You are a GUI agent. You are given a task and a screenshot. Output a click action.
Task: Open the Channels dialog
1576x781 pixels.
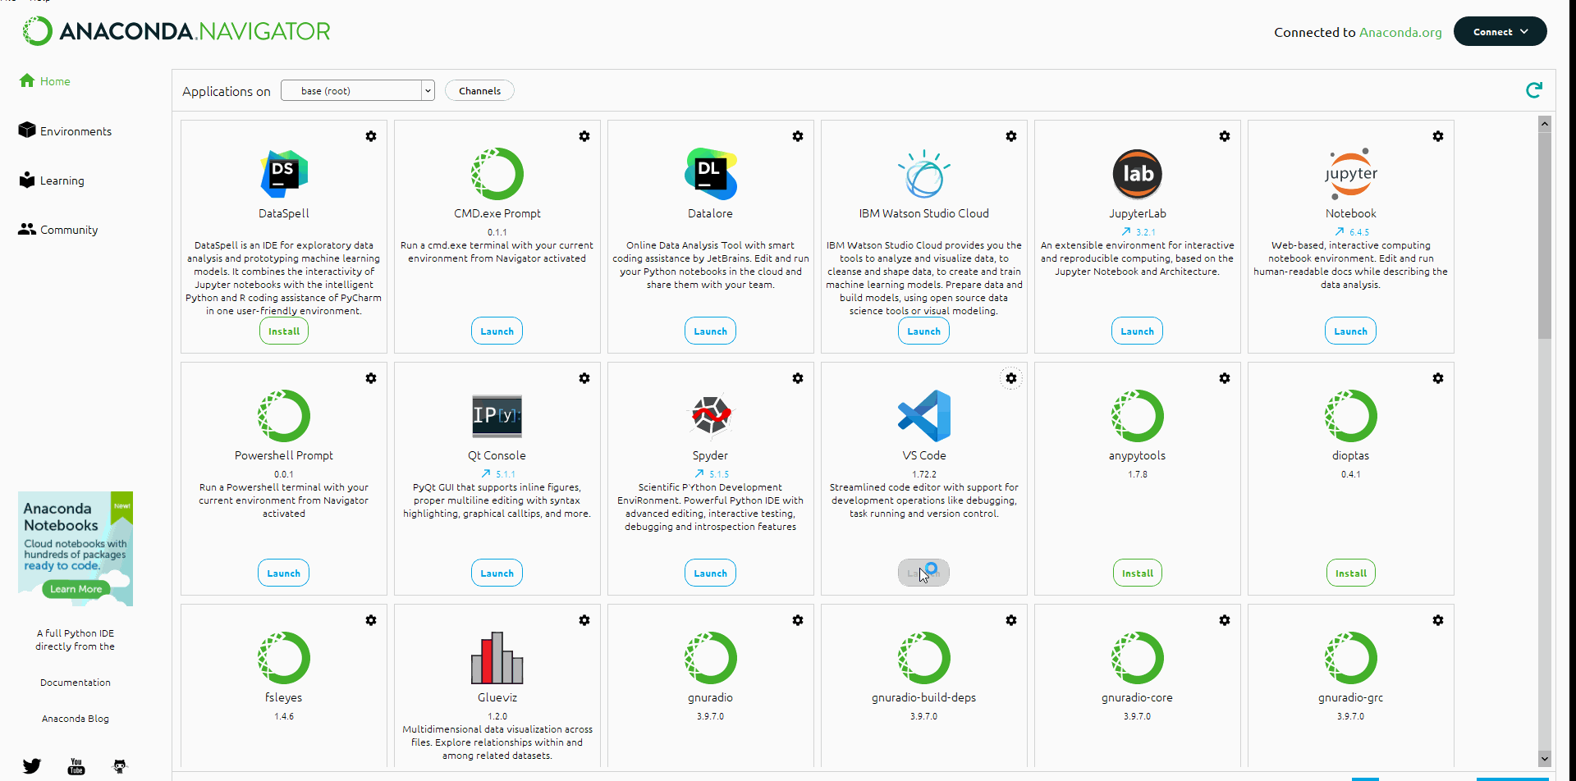tap(479, 90)
